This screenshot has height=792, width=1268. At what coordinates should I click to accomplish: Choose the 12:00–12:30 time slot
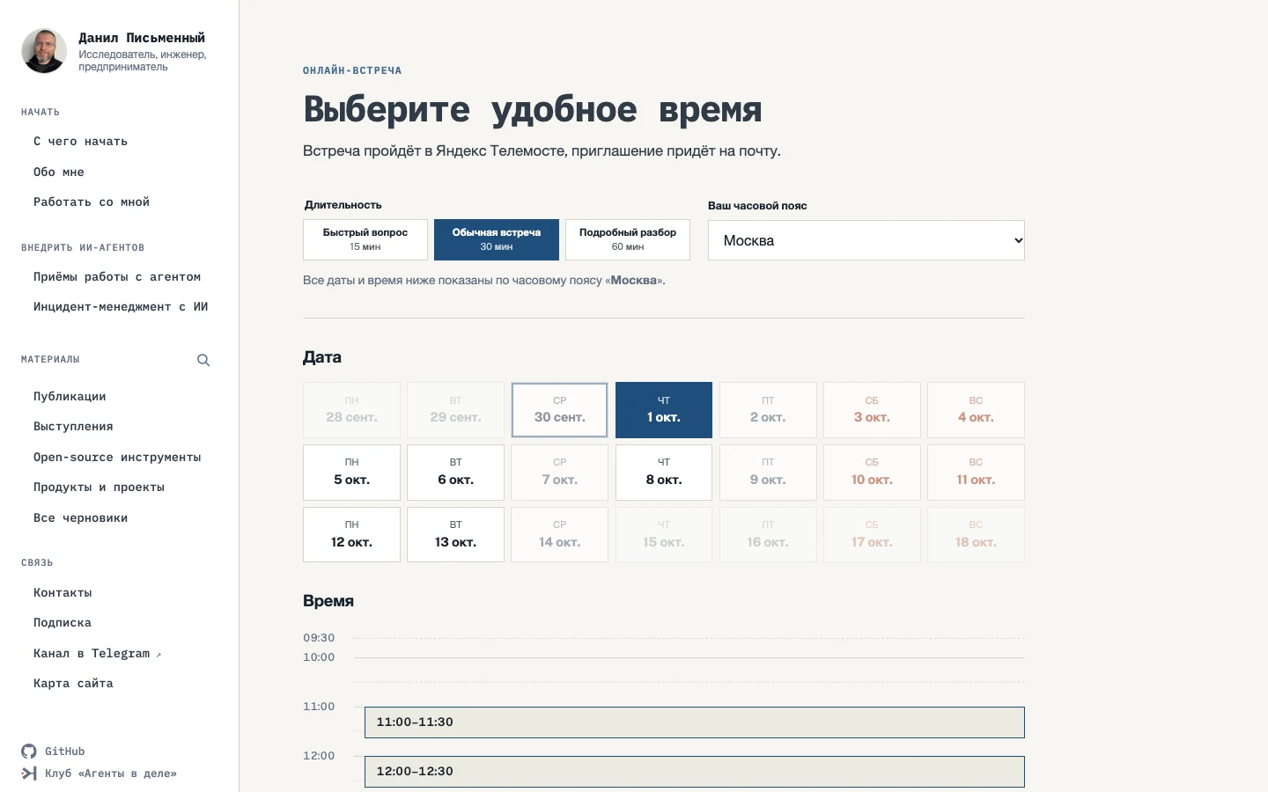pos(695,772)
